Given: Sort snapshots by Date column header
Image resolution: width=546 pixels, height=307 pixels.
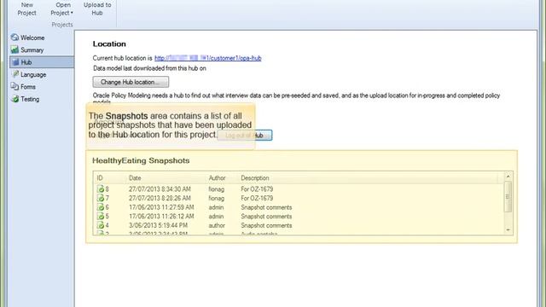Looking at the screenshot, I should click(135, 178).
